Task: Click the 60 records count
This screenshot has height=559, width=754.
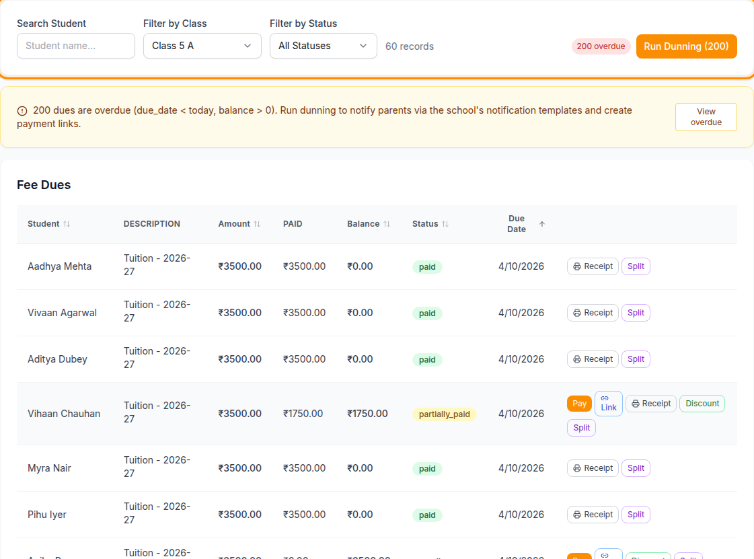Action: (x=410, y=46)
